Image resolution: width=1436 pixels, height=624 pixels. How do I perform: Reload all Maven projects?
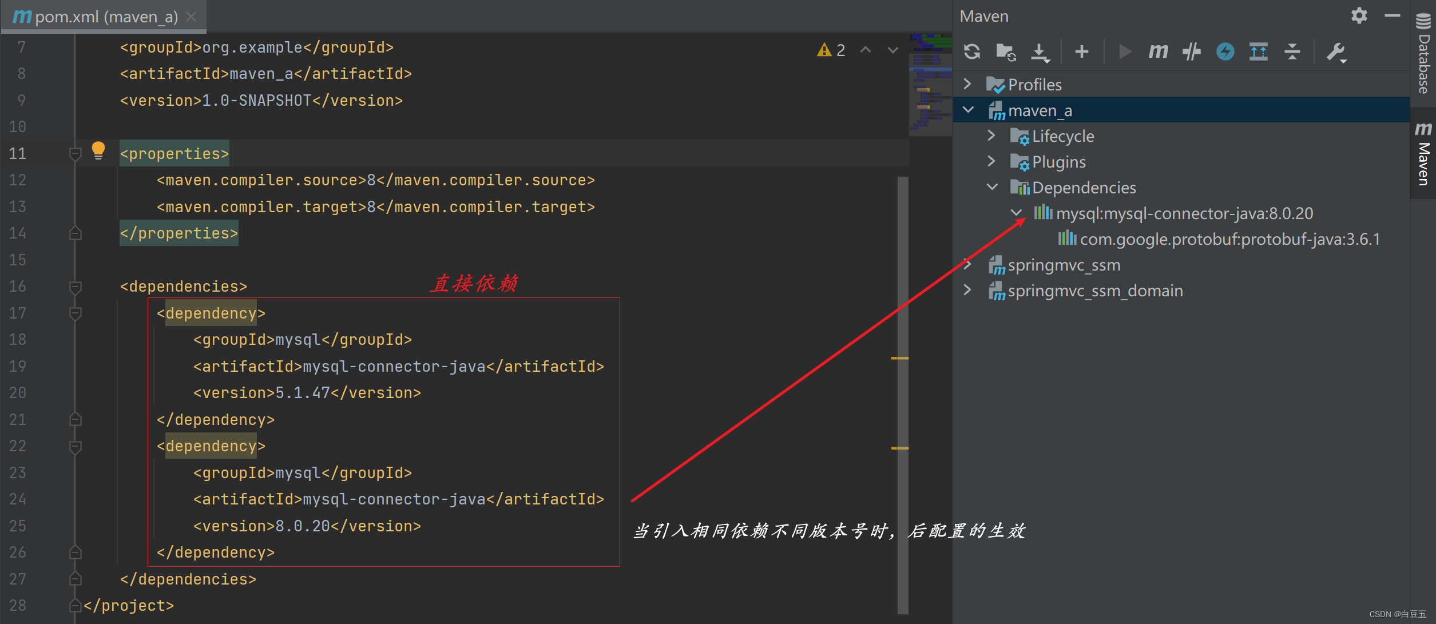pyautogui.click(x=971, y=51)
